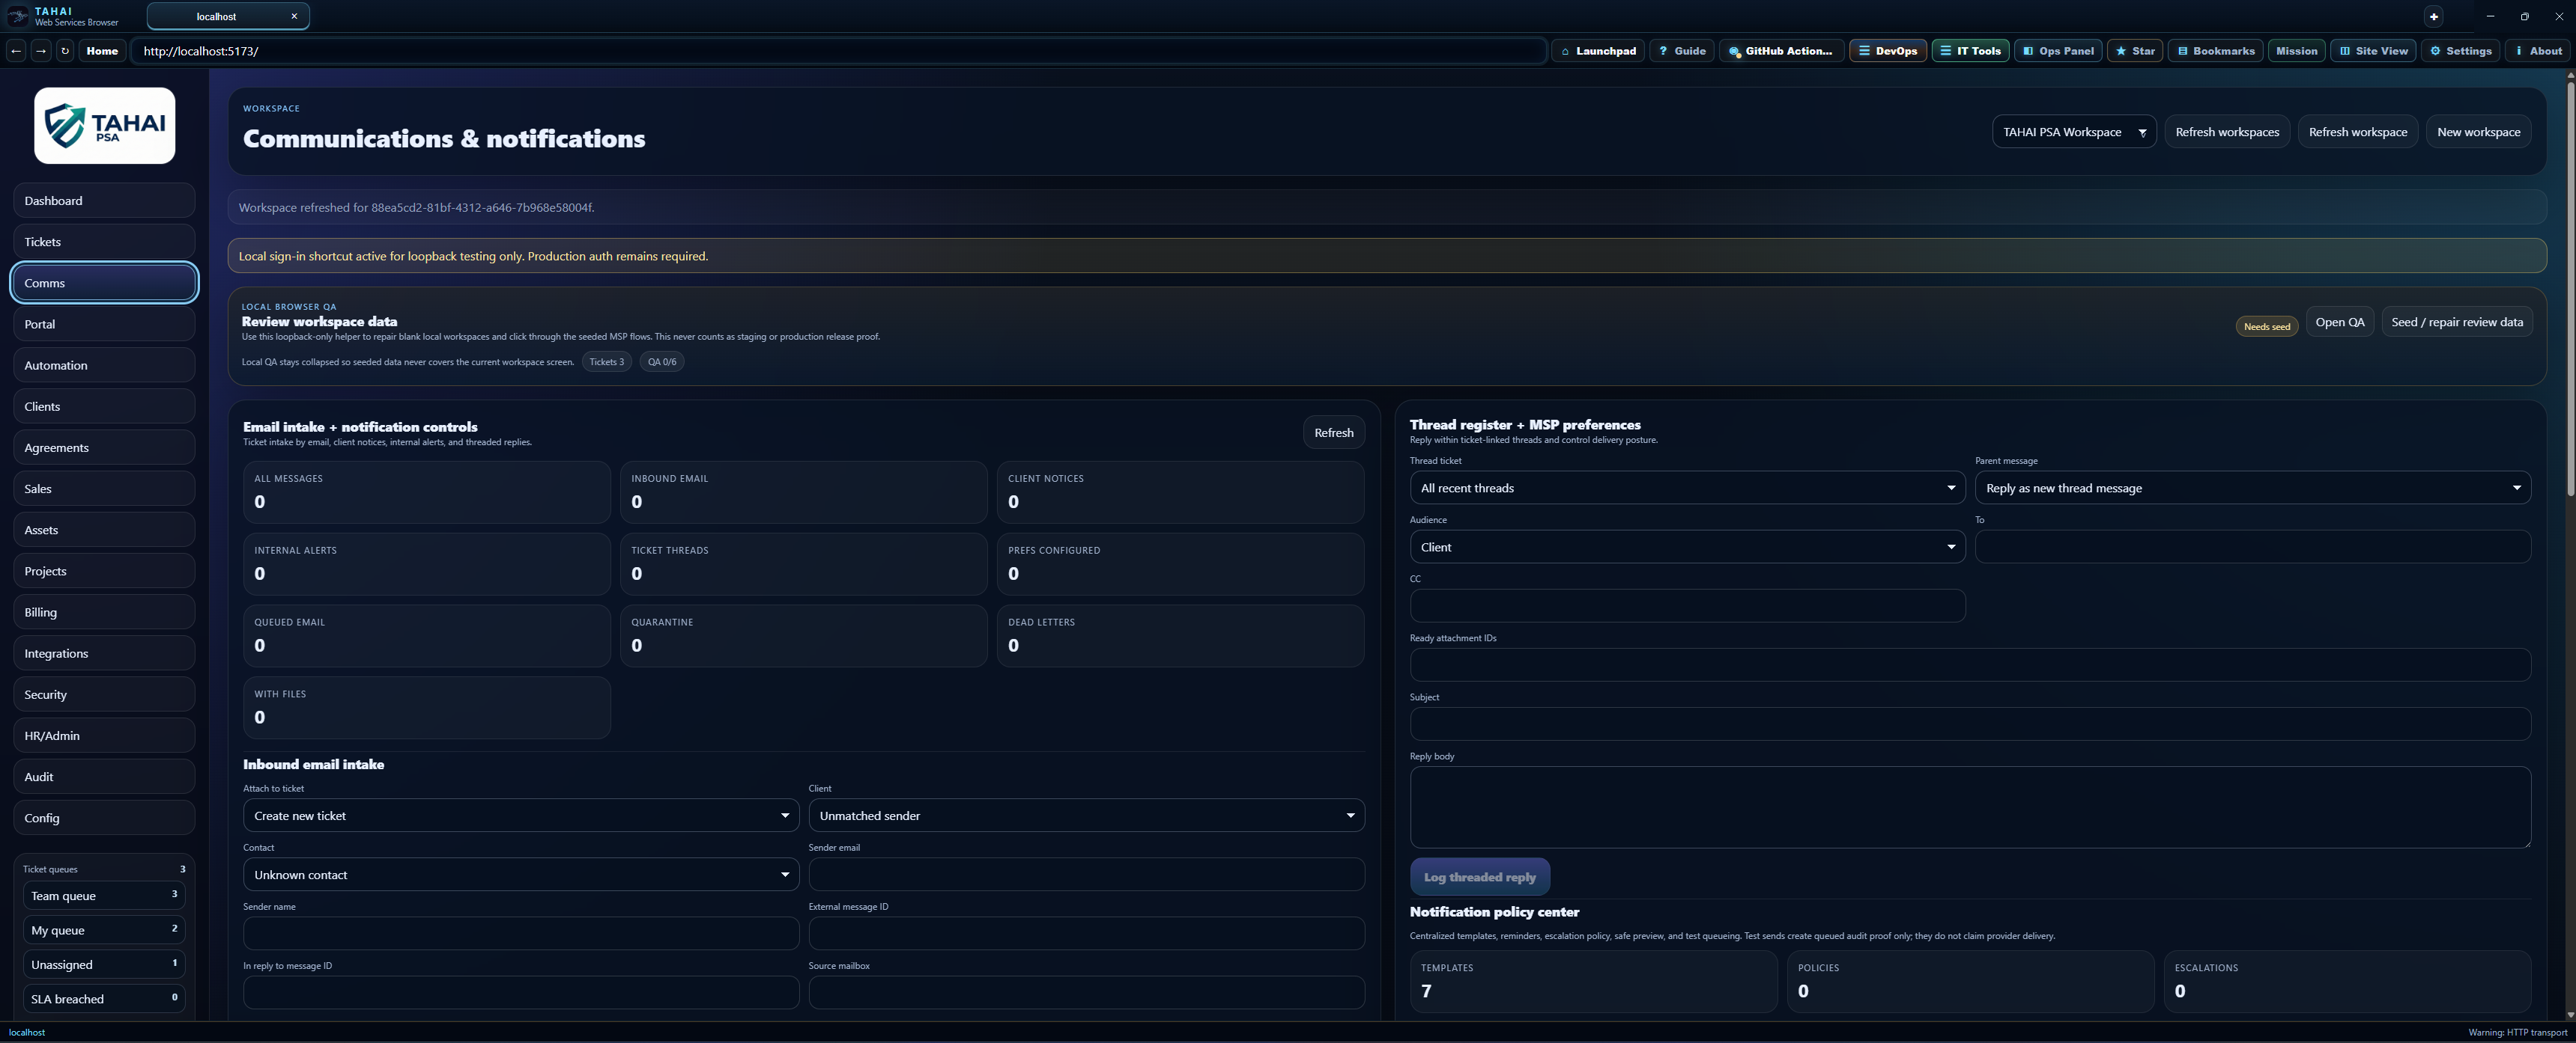Go to Clients in the sidebar
This screenshot has height=1043, width=2576.
104,406
